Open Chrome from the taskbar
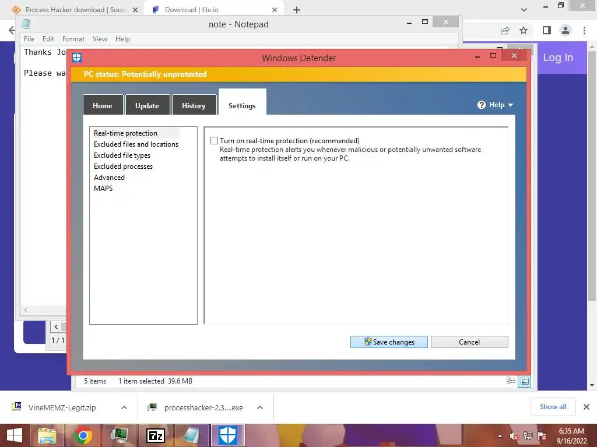The image size is (597, 447). pyautogui.click(x=83, y=435)
